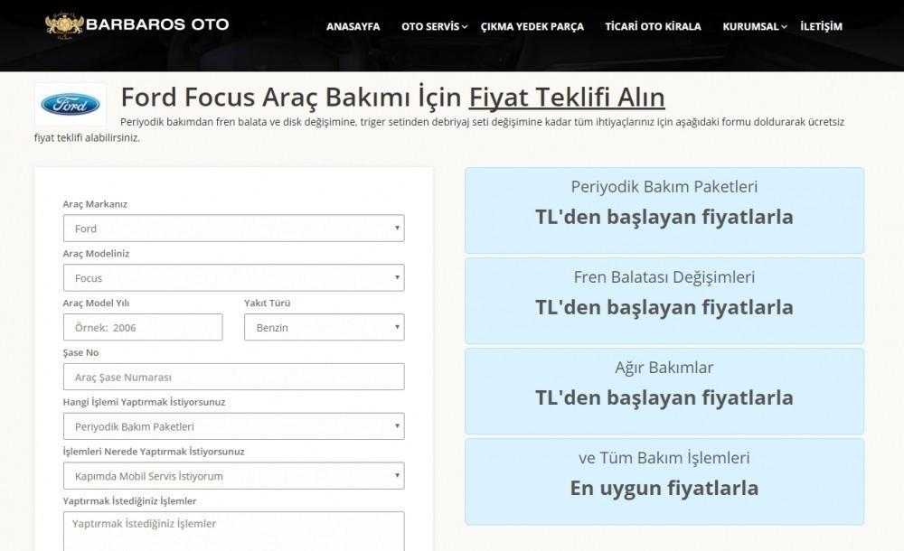Navigate to Ticari Oto Kirala

pyautogui.click(x=653, y=26)
